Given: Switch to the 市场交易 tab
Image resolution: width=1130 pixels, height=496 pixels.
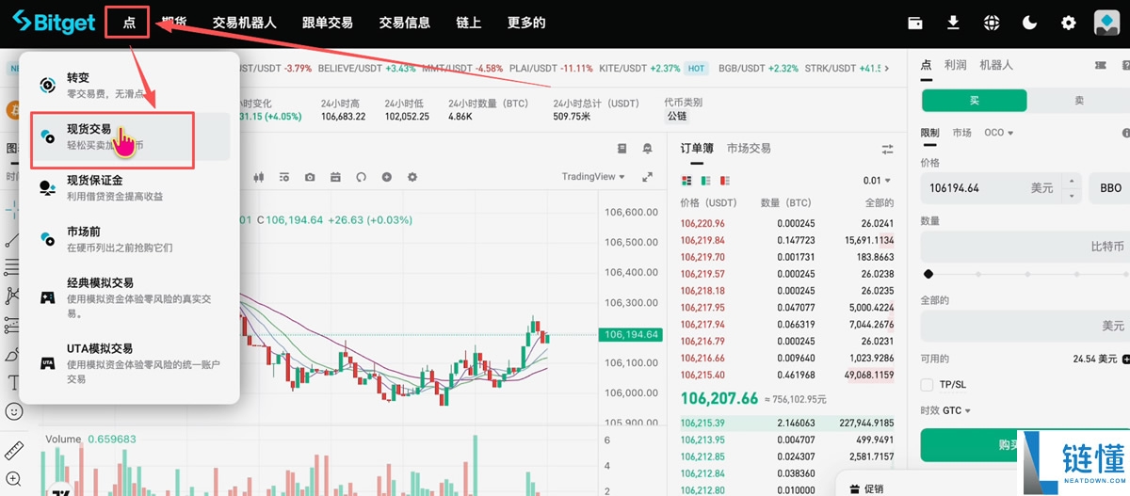Looking at the screenshot, I should click(749, 149).
